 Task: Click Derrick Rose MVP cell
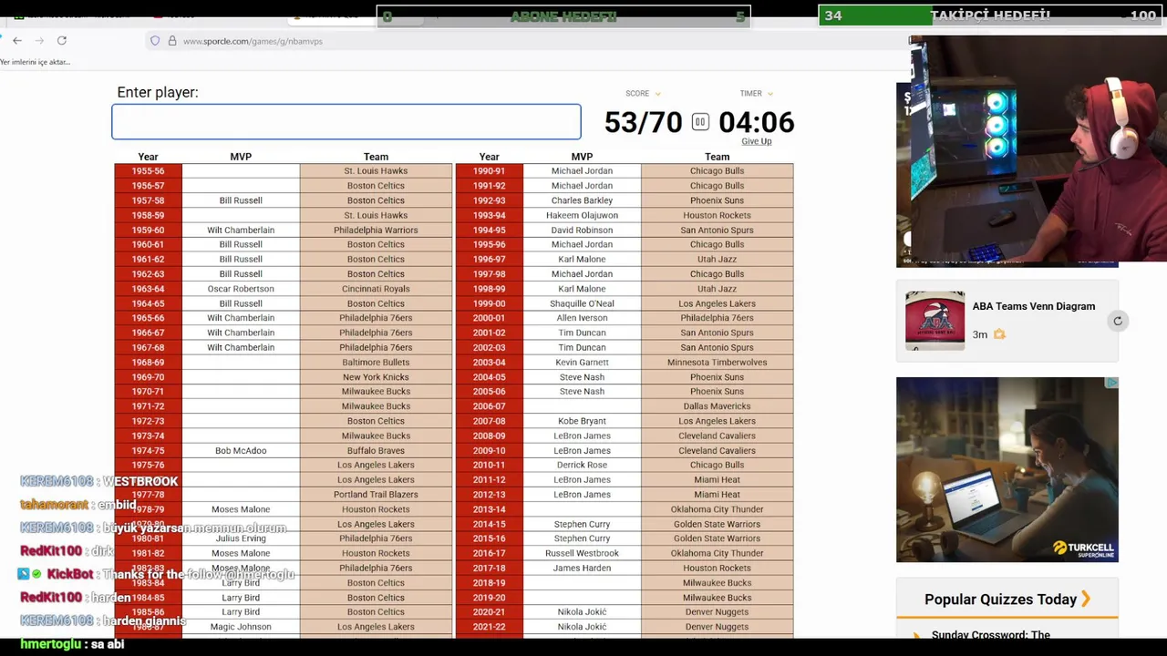(582, 466)
